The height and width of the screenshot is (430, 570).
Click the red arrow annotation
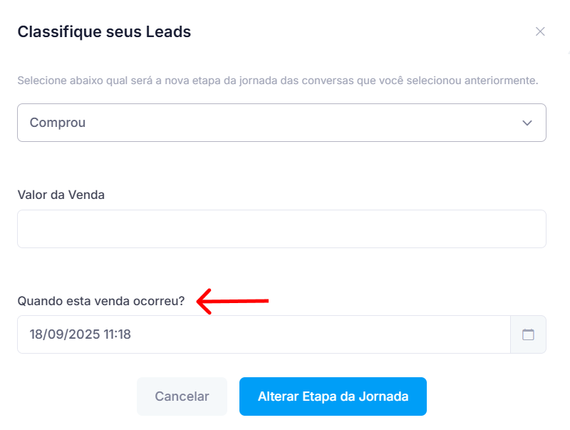click(232, 301)
